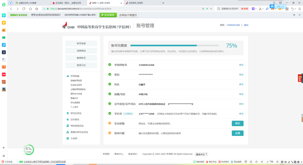Click the browser refresh icon
303x165 pixels.
(x=24, y=9)
